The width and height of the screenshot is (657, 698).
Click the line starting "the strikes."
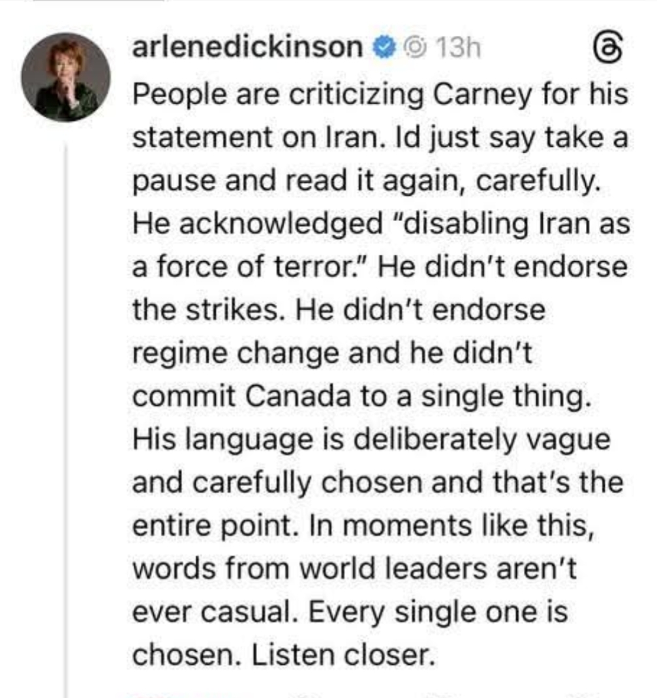pyautogui.click(x=338, y=310)
